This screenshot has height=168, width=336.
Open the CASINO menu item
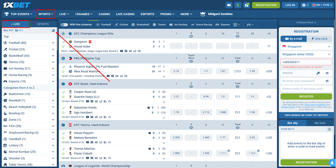click(x=104, y=14)
